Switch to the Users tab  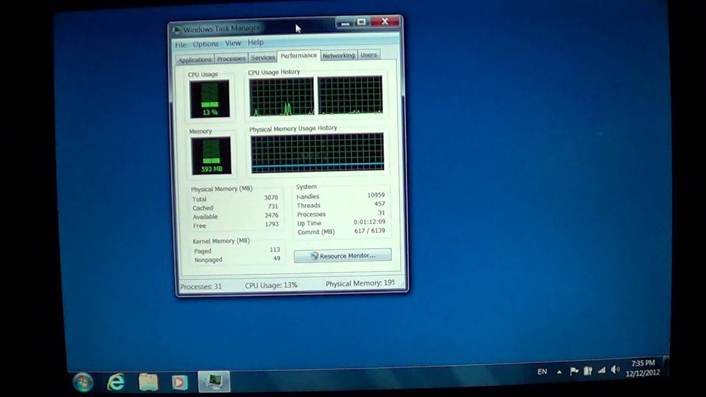pos(368,55)
